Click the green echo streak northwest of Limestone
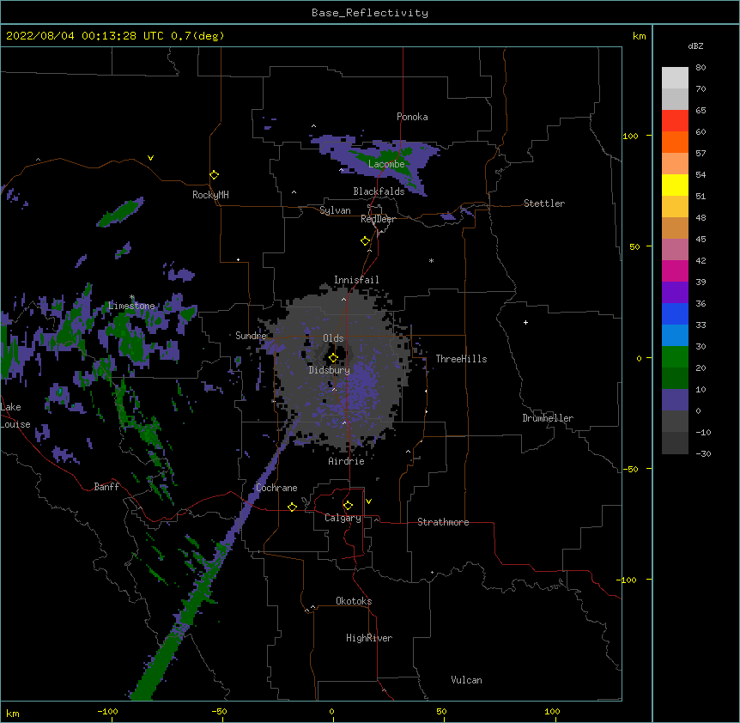This screenshot has width=740, height=723. (120, 212)
